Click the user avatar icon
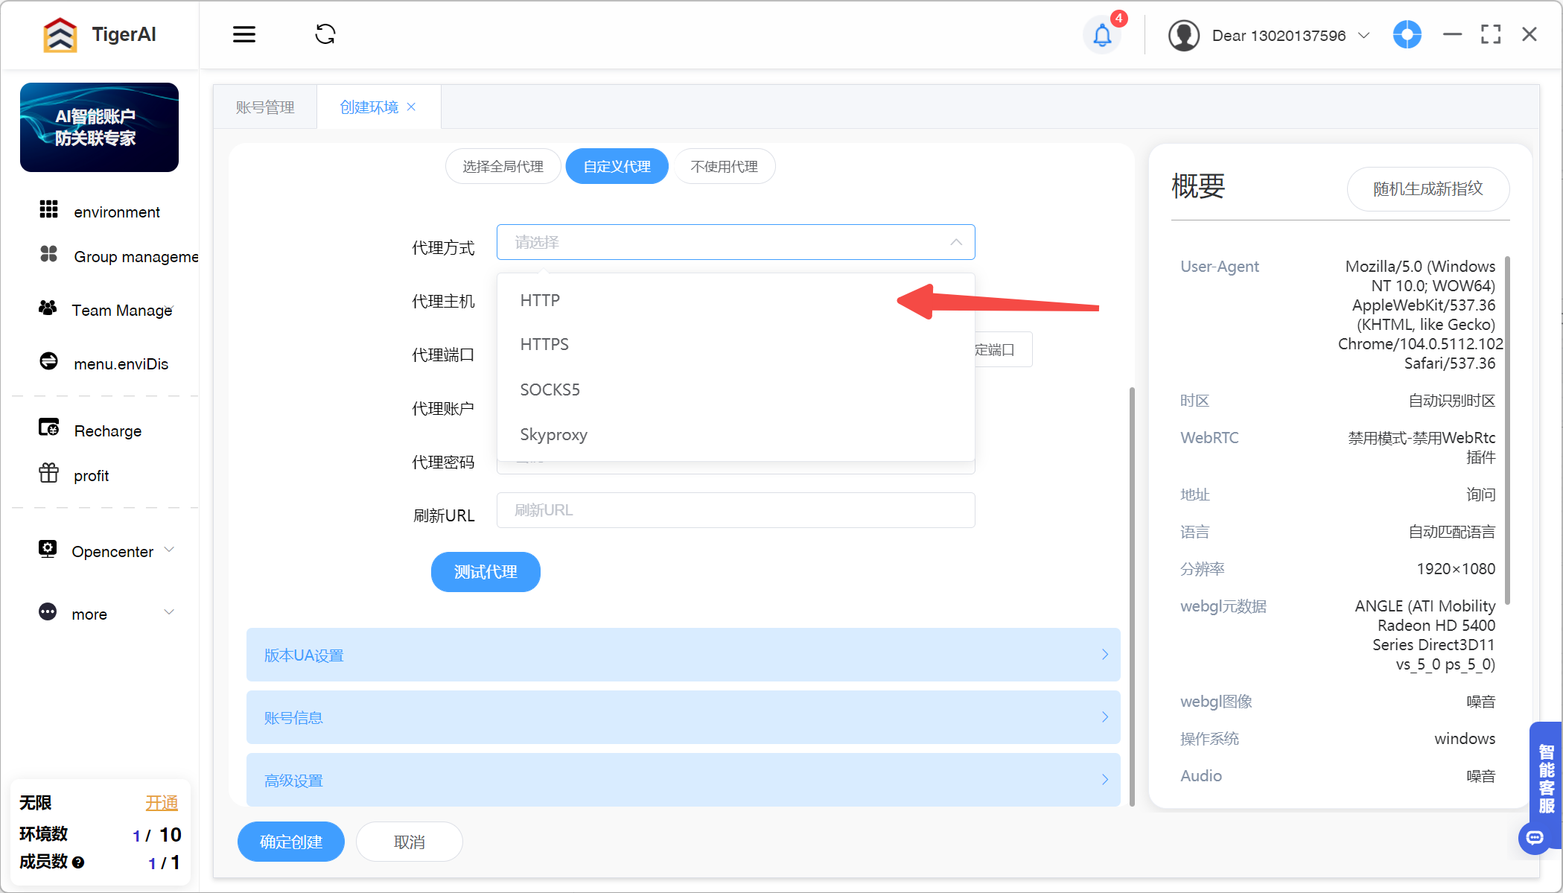The width and height of the screenshot is (1563, 893). coord(1183,35)
